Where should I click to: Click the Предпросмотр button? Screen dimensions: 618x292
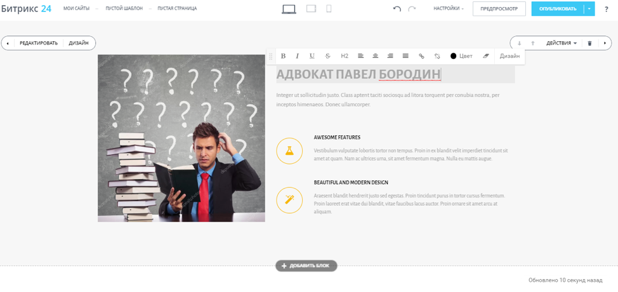[499, 9]
